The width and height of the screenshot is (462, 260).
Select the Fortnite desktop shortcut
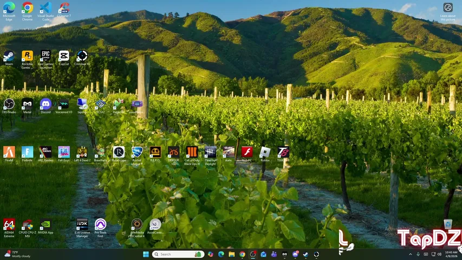coord(27,154)
